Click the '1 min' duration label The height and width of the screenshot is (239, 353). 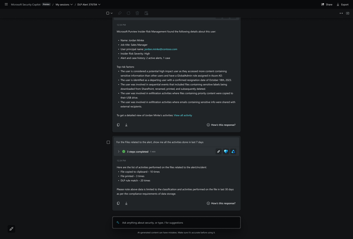153,152
